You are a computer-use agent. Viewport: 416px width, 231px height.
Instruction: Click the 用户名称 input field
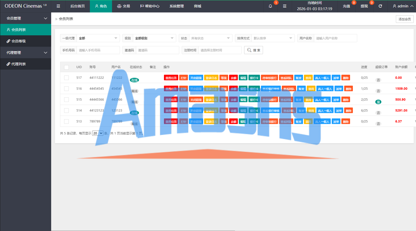coord(335,38)
